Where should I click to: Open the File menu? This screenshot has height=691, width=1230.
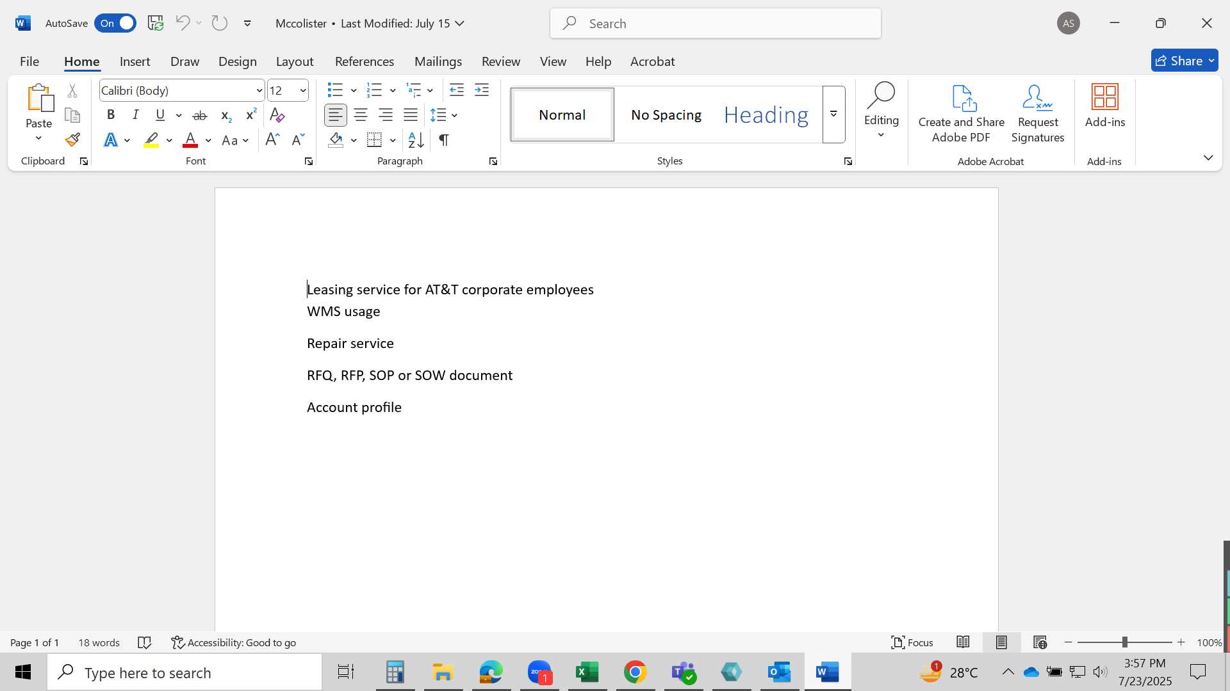pyautogui.click(x=29, y=61)
